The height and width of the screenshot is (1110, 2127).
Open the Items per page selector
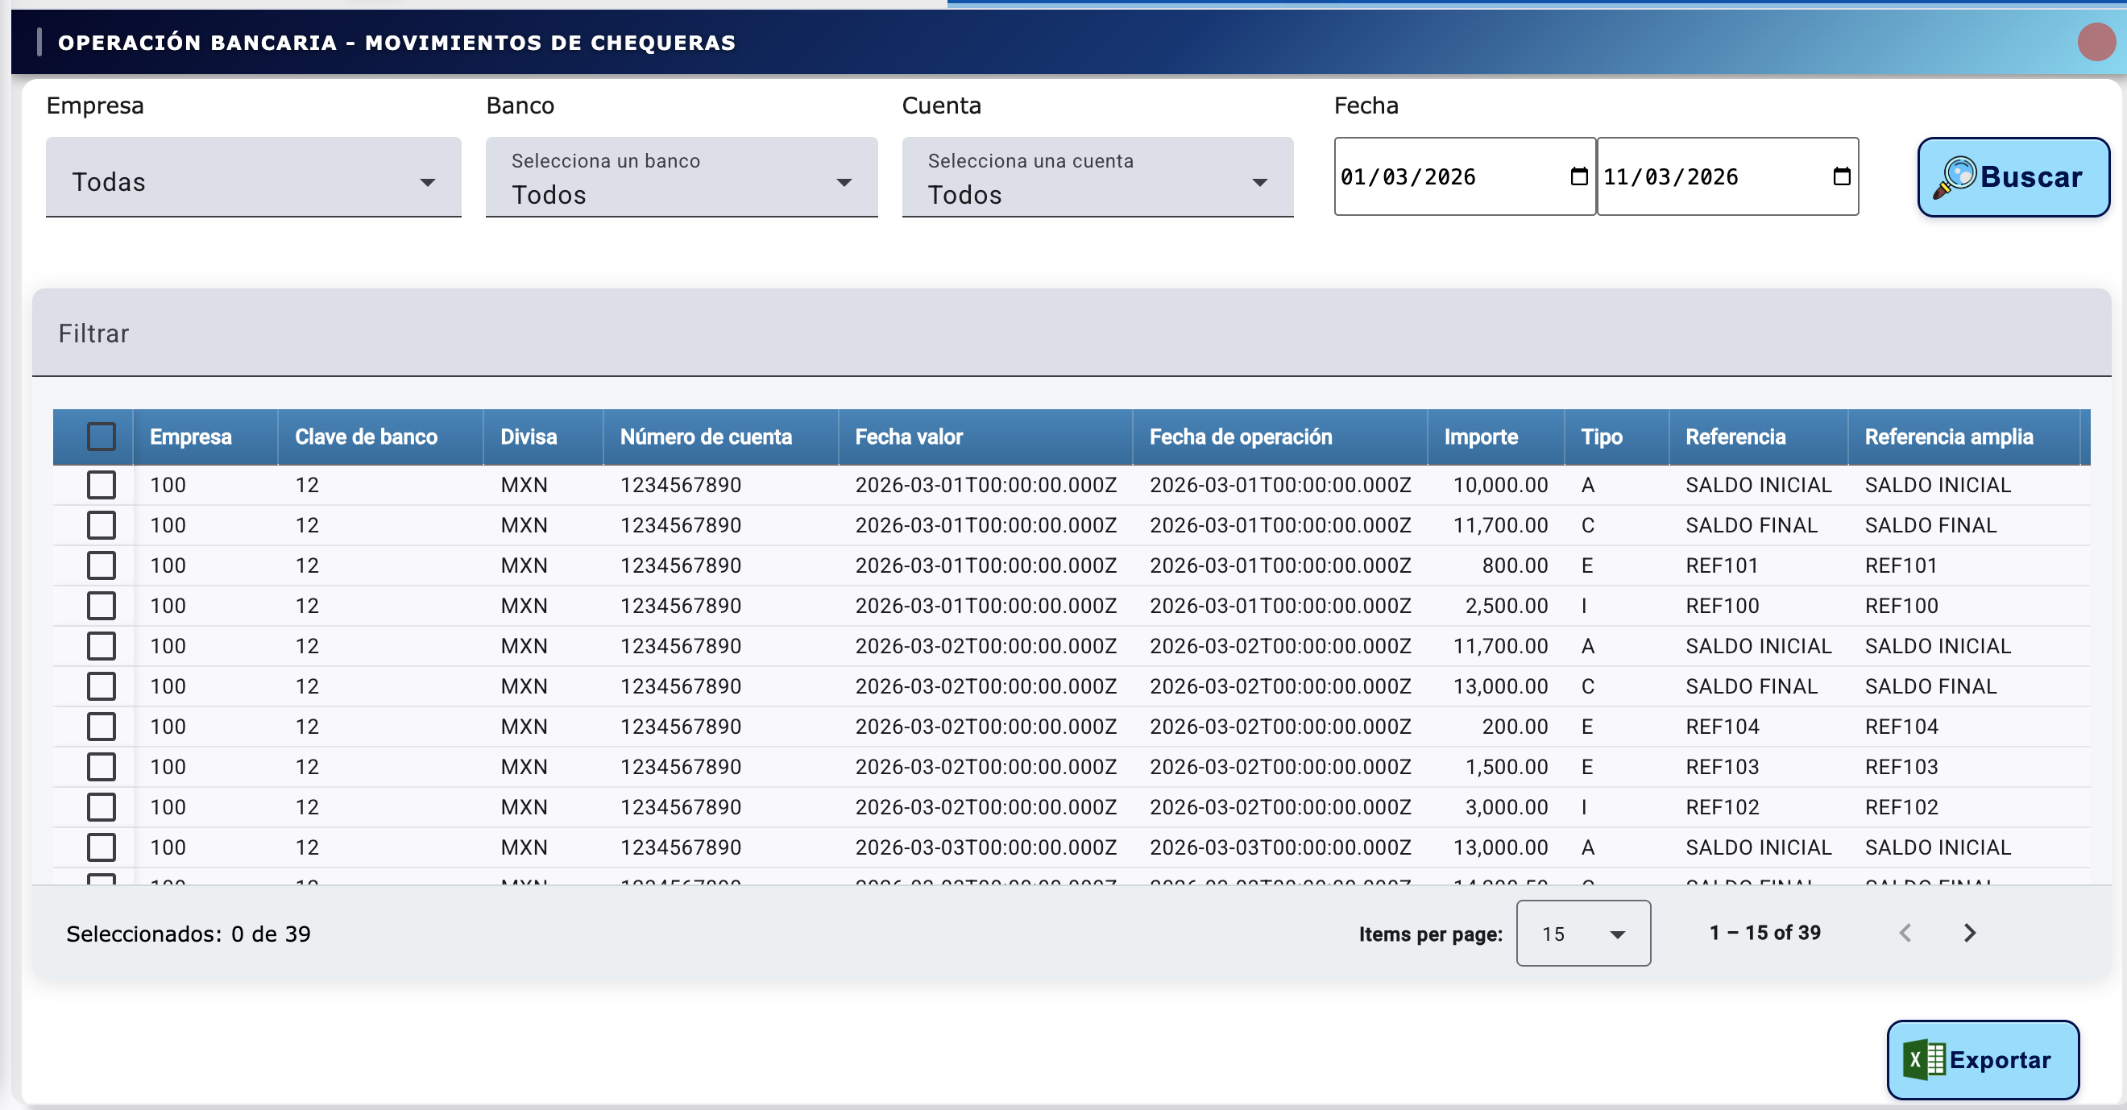(x=1582, y=934)
